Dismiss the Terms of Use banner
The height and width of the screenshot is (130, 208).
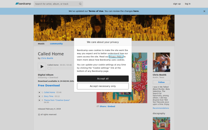click(204, 11)
